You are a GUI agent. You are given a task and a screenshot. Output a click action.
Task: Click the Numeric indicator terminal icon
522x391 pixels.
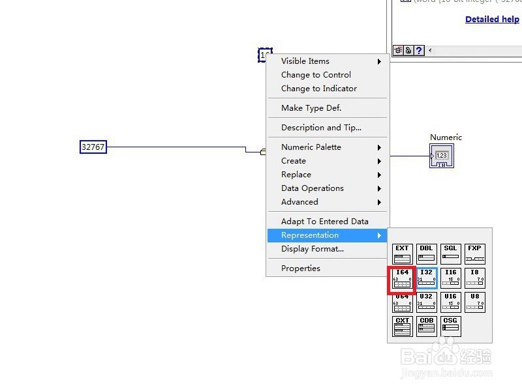tap(442, 156)
